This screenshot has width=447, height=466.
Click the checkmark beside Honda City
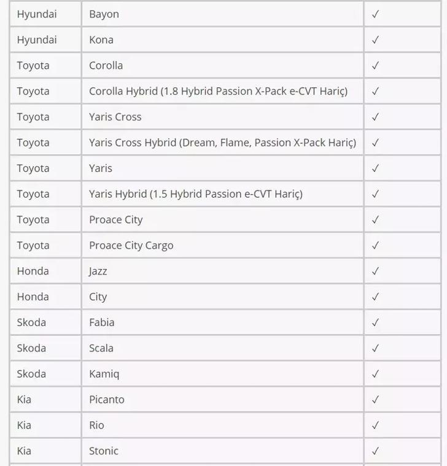tap(375, 297)
